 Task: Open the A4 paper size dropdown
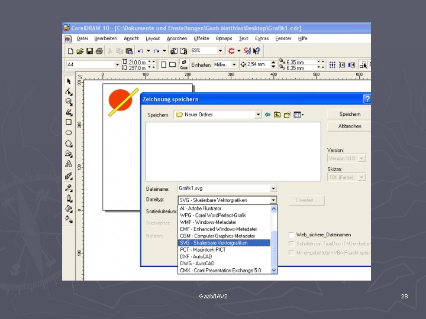(x=117, y=64)
